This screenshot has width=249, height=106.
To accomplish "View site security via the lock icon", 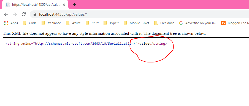I will 35,14.
